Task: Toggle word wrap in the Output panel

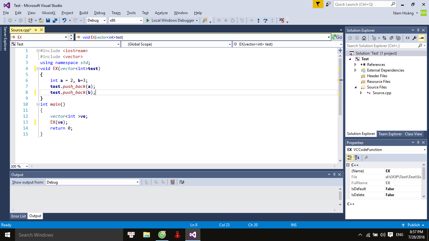Action: coord(182,182)
